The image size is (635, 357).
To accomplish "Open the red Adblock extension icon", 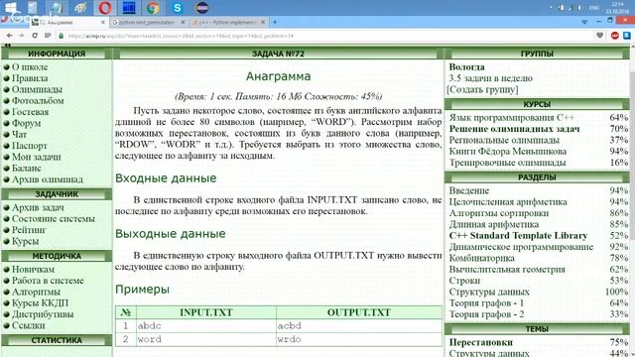I will pyautogui.click(x=614, y=36).
